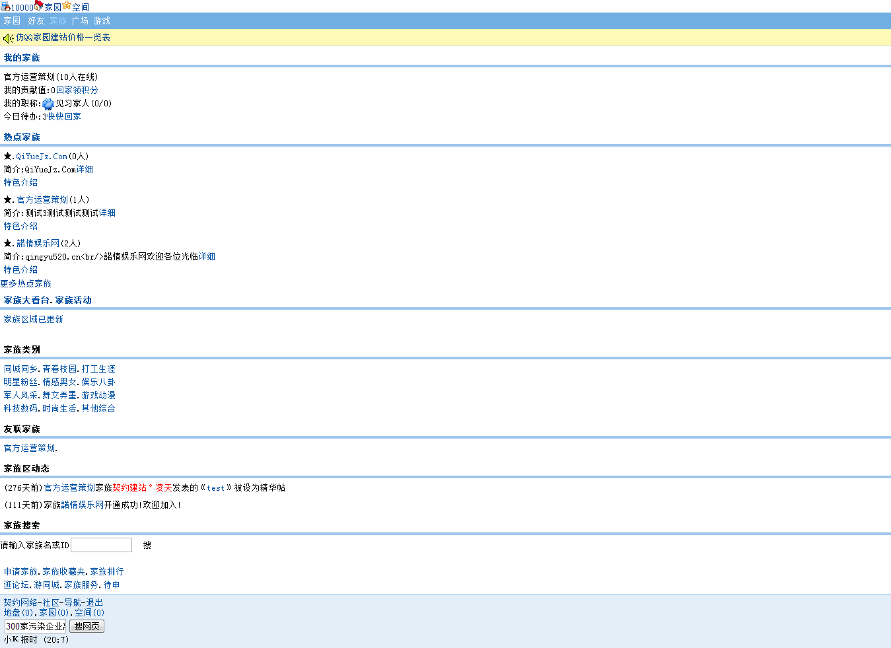Open the 待申 link
This screenshot has height=648, width=891.
coord(112,585)
